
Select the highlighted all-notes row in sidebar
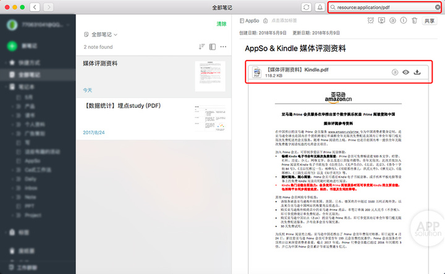point(38,75)
